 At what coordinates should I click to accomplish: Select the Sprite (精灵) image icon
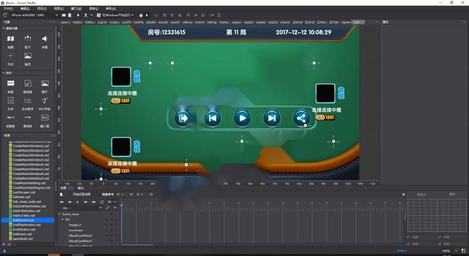(28, 56)
